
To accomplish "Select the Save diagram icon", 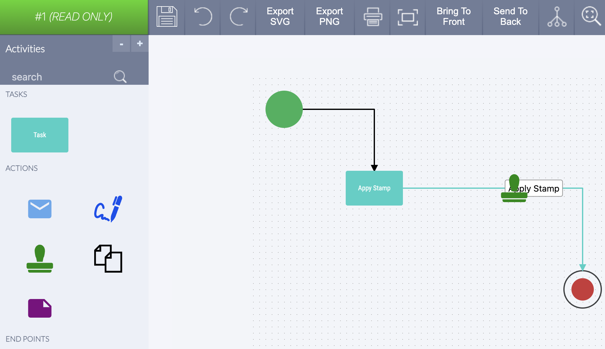I will pos(167,17).
